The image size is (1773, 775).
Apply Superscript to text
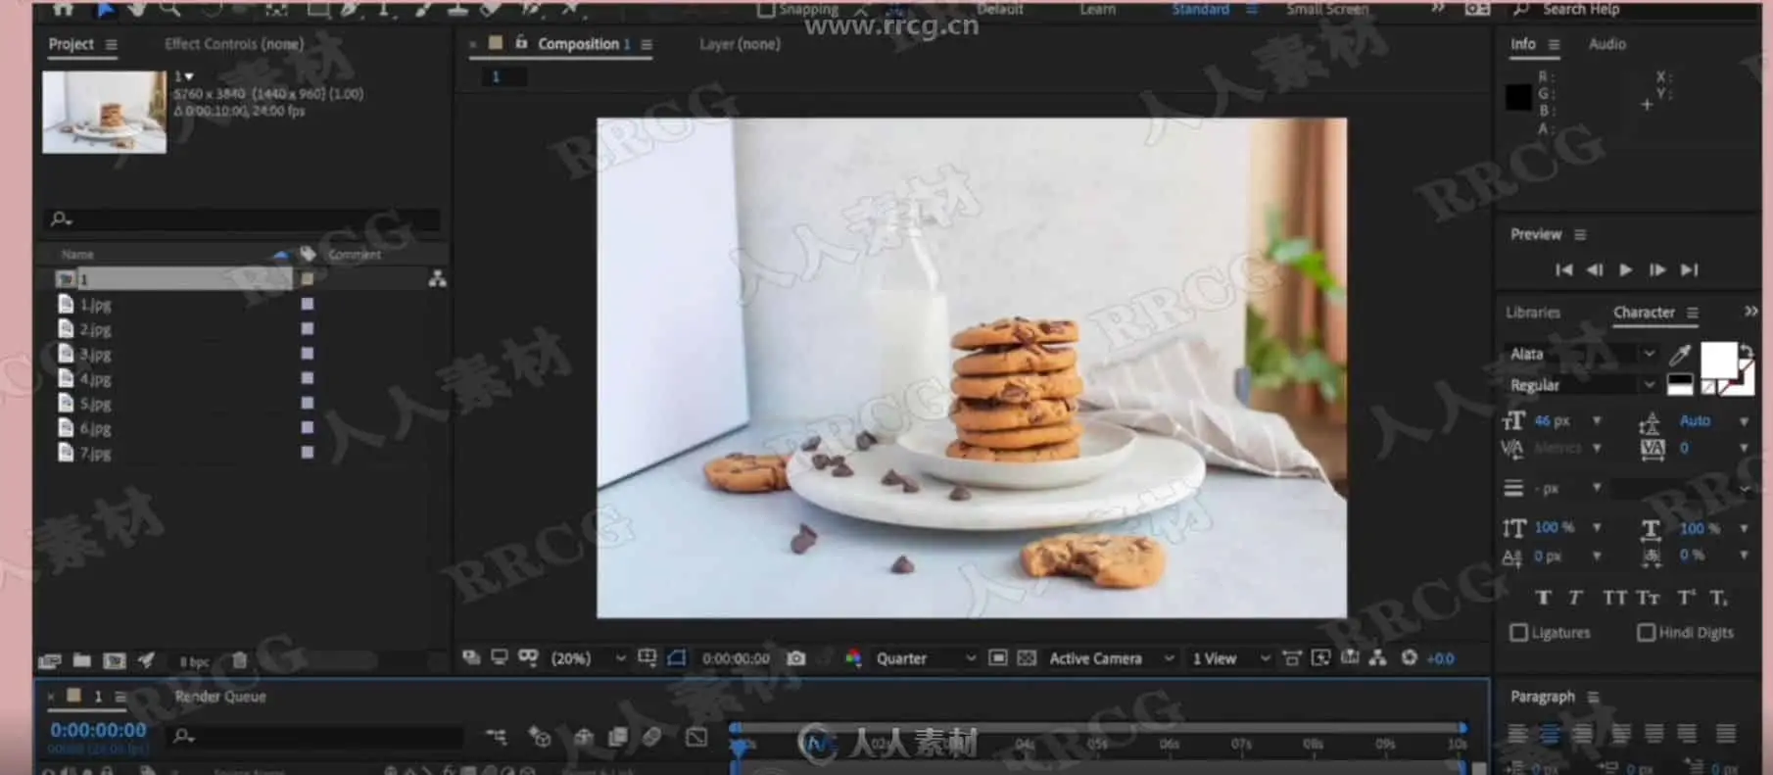(1686, 598)
